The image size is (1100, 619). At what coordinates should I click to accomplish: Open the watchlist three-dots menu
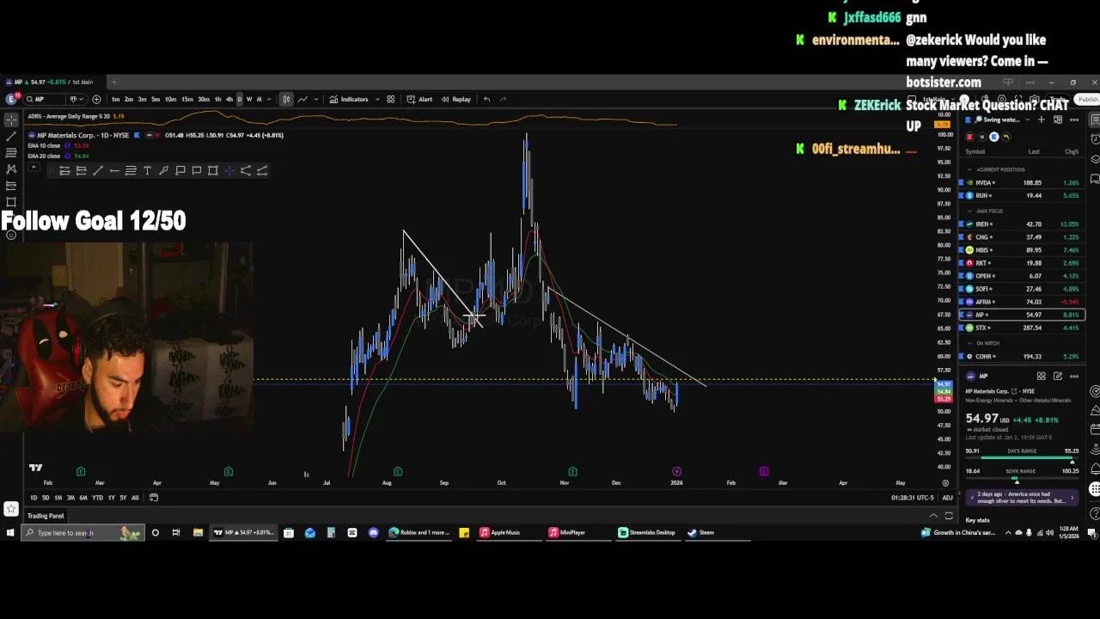click(x=1074, y=120)
